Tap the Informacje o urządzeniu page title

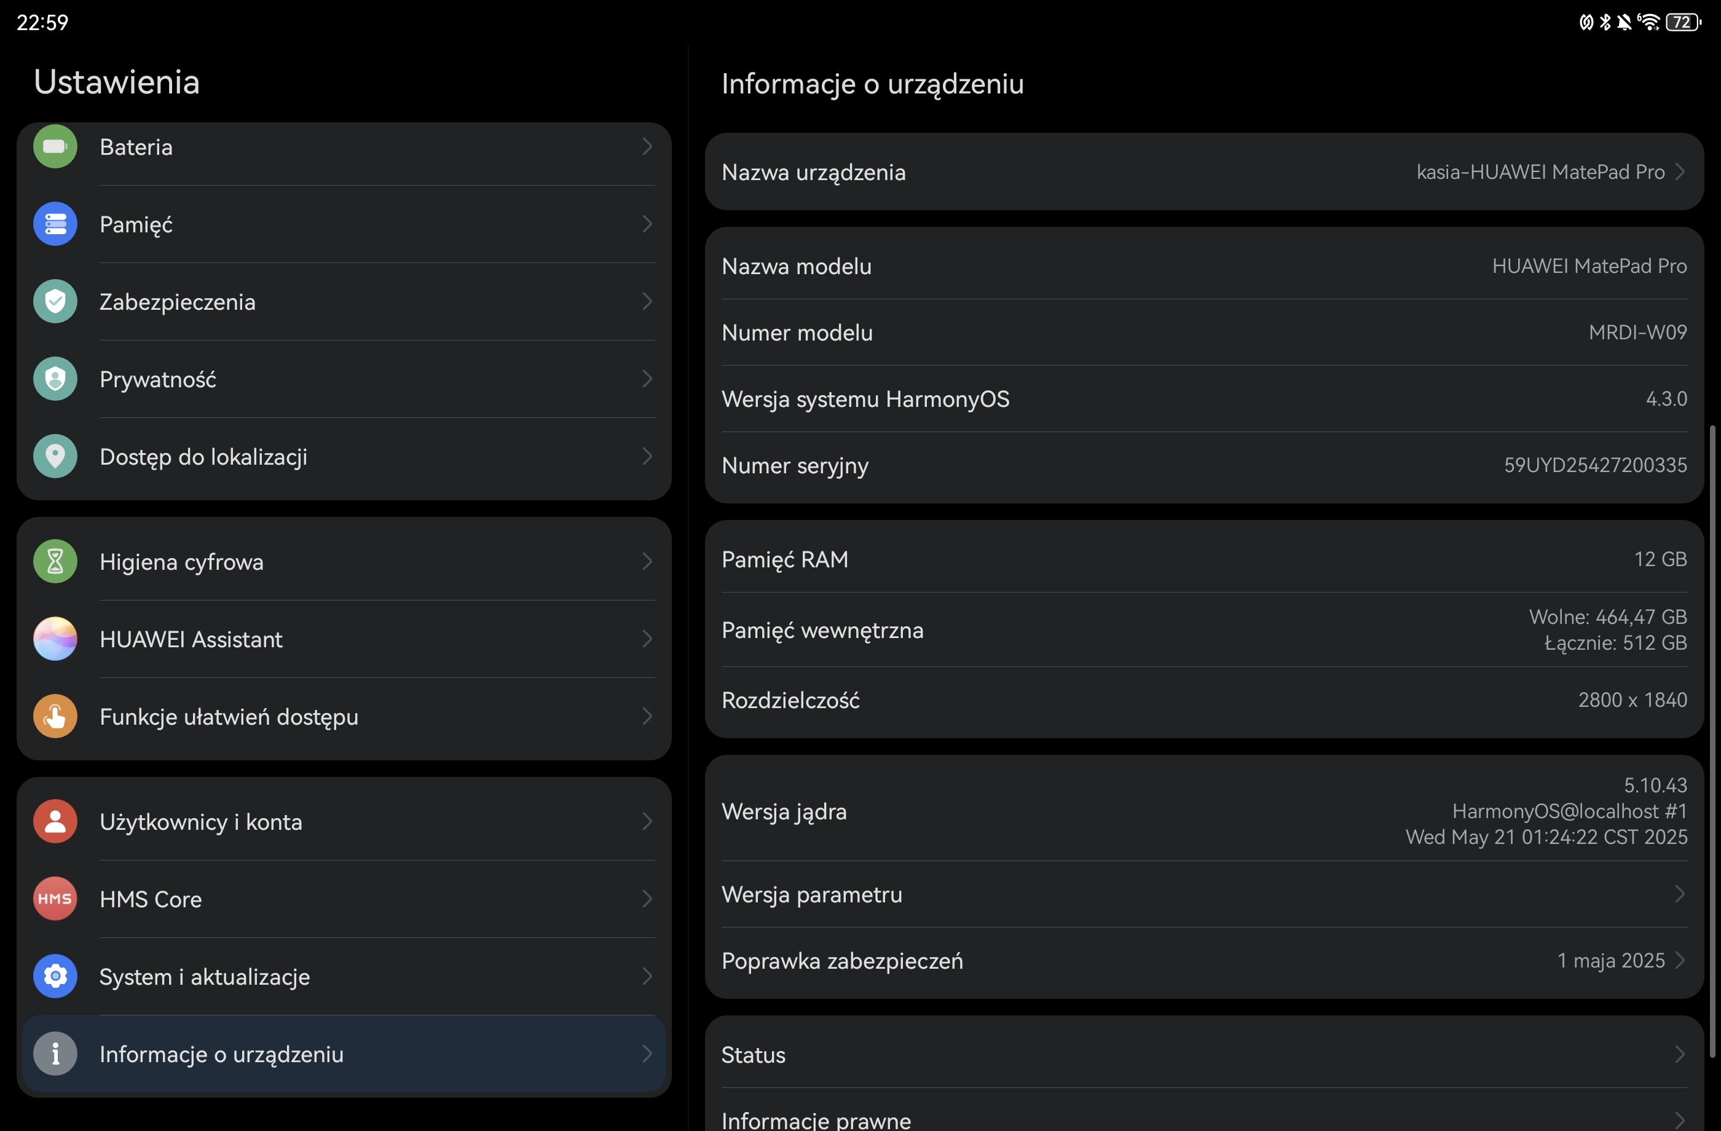(x=872, y=84)
